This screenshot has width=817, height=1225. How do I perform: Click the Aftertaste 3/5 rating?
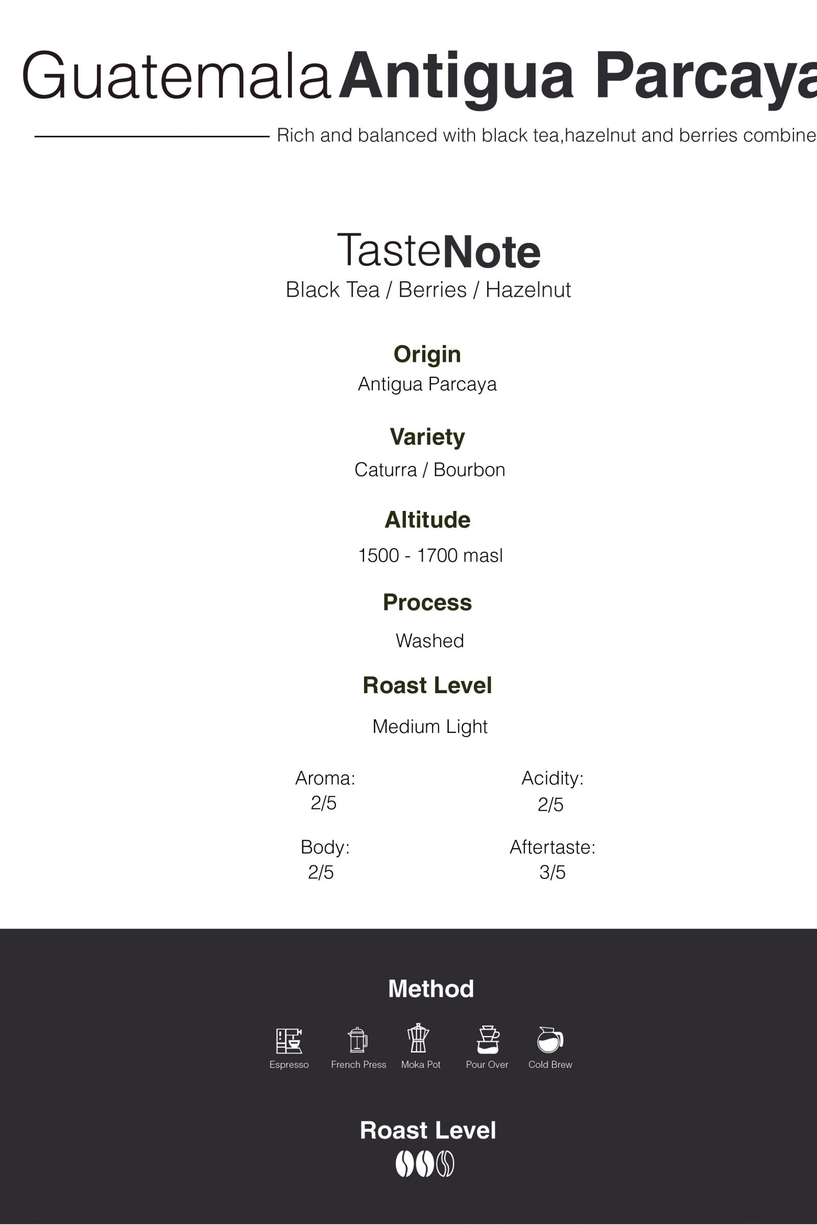click(x=552, y=872)
